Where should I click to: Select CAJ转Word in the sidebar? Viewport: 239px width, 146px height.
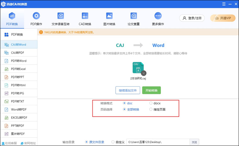click(19, 44)
